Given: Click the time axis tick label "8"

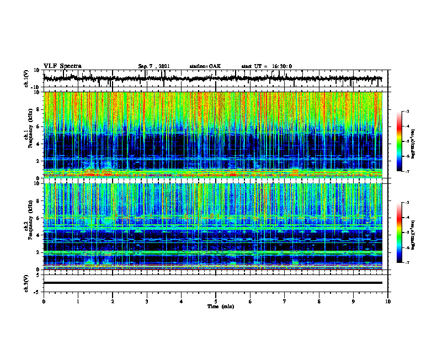Looking at the screenshot, I should pyautogui.click(x=319, y=302).
